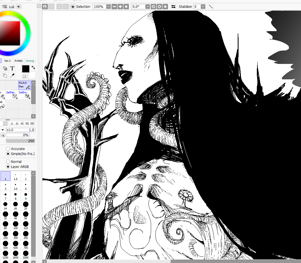
Task: Open the Stabilizer value dropdown
Action: point(203,6)
